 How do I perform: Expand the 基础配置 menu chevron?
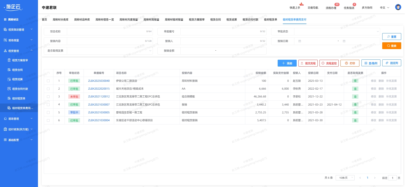[x=32, y=140]
